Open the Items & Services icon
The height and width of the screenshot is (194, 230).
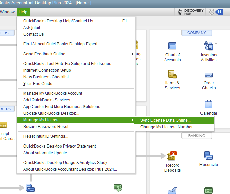(x=172, y=74)
